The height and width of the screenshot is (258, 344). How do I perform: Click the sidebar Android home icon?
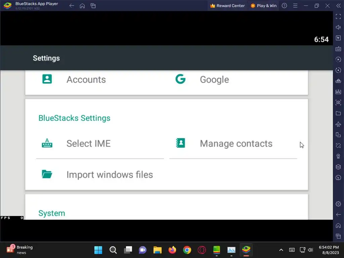click(x=338, y=225)
